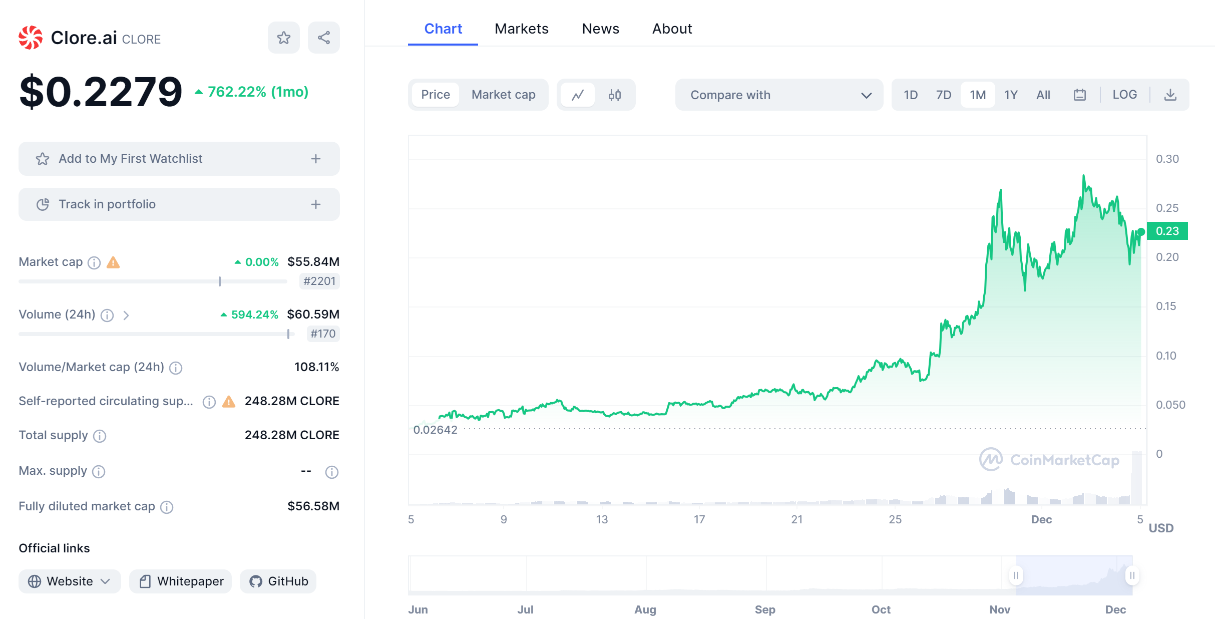Add Clore.ai to My First Watchlist
The width and height of the screenshot is (1215, 619).
(x=178, y=158)
